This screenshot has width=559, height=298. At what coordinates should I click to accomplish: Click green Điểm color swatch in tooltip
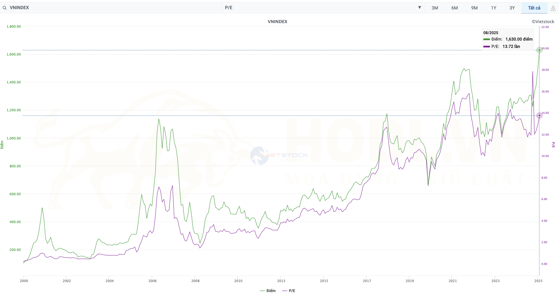(x=486, y=39)
